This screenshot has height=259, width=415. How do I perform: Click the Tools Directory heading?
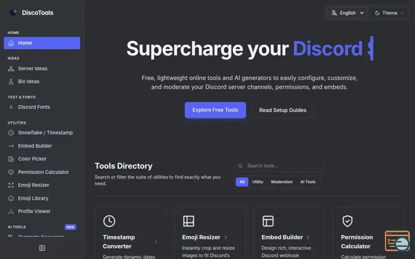point(123,166)
